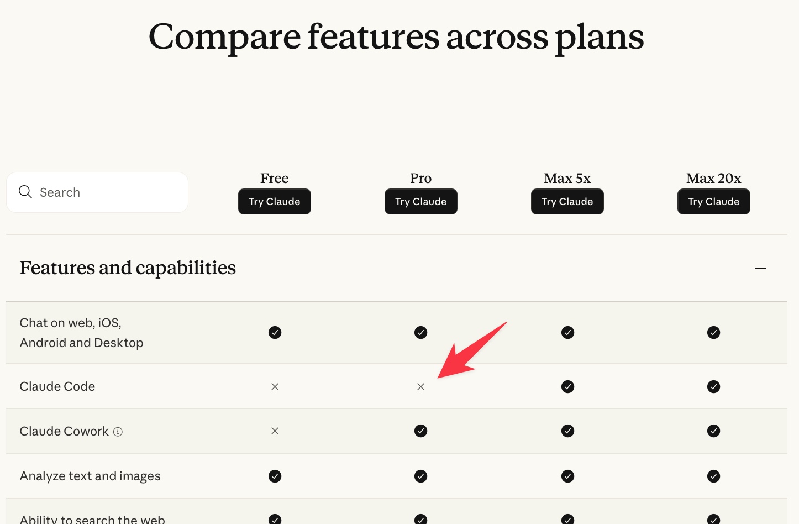This screenshot has height=524, width=799.
Task: Click Try Claude under the Free plan
Action: (274, 201)
